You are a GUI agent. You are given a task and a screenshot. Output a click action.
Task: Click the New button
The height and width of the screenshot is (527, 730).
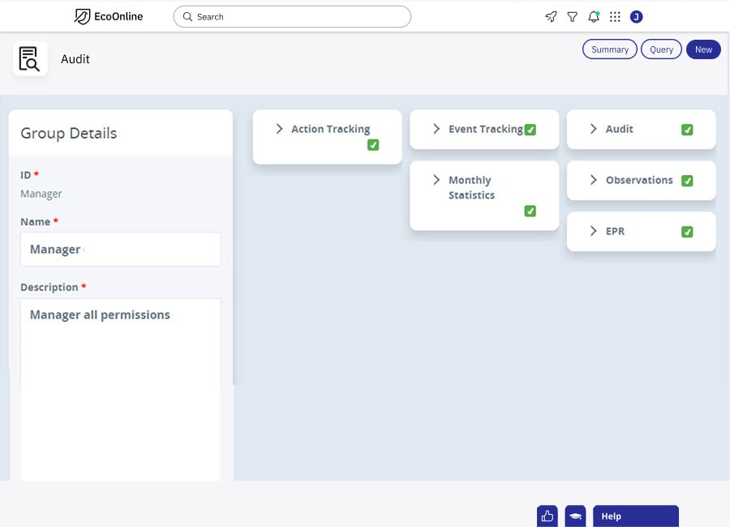[703, 49]
